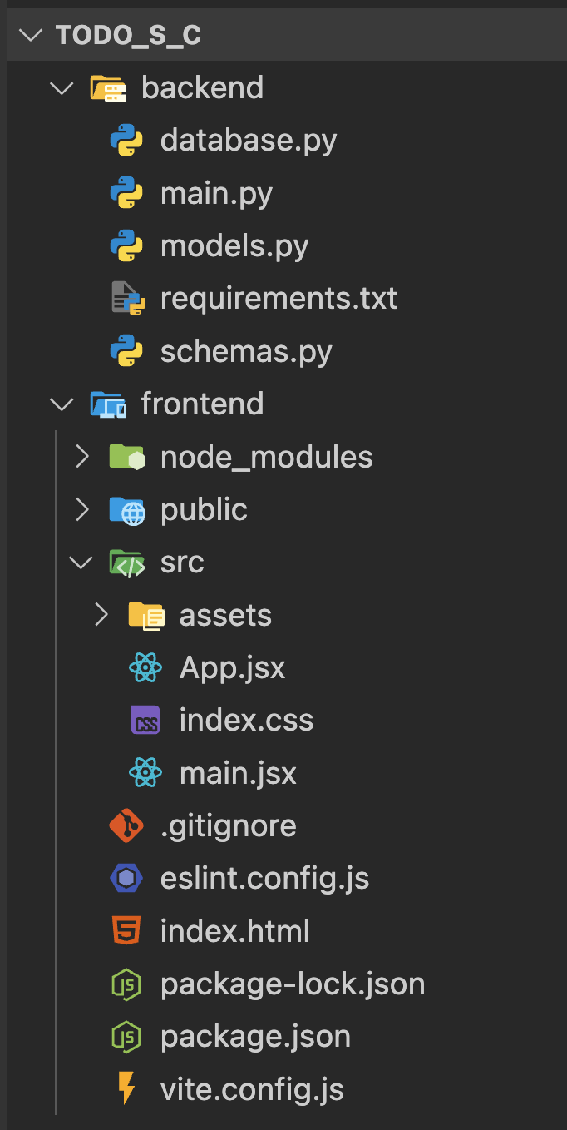Click the React icon beside App.jsx
567x1130 pixels.
click(x=145, y=668)
